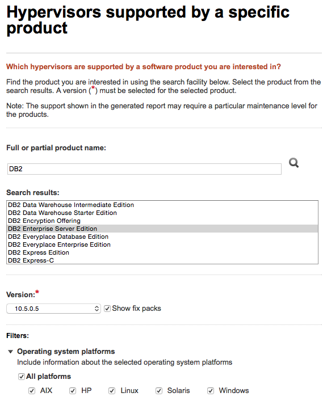Collapse the Operating system platforms triangle

pyautogui.click(x=10, y=352)
